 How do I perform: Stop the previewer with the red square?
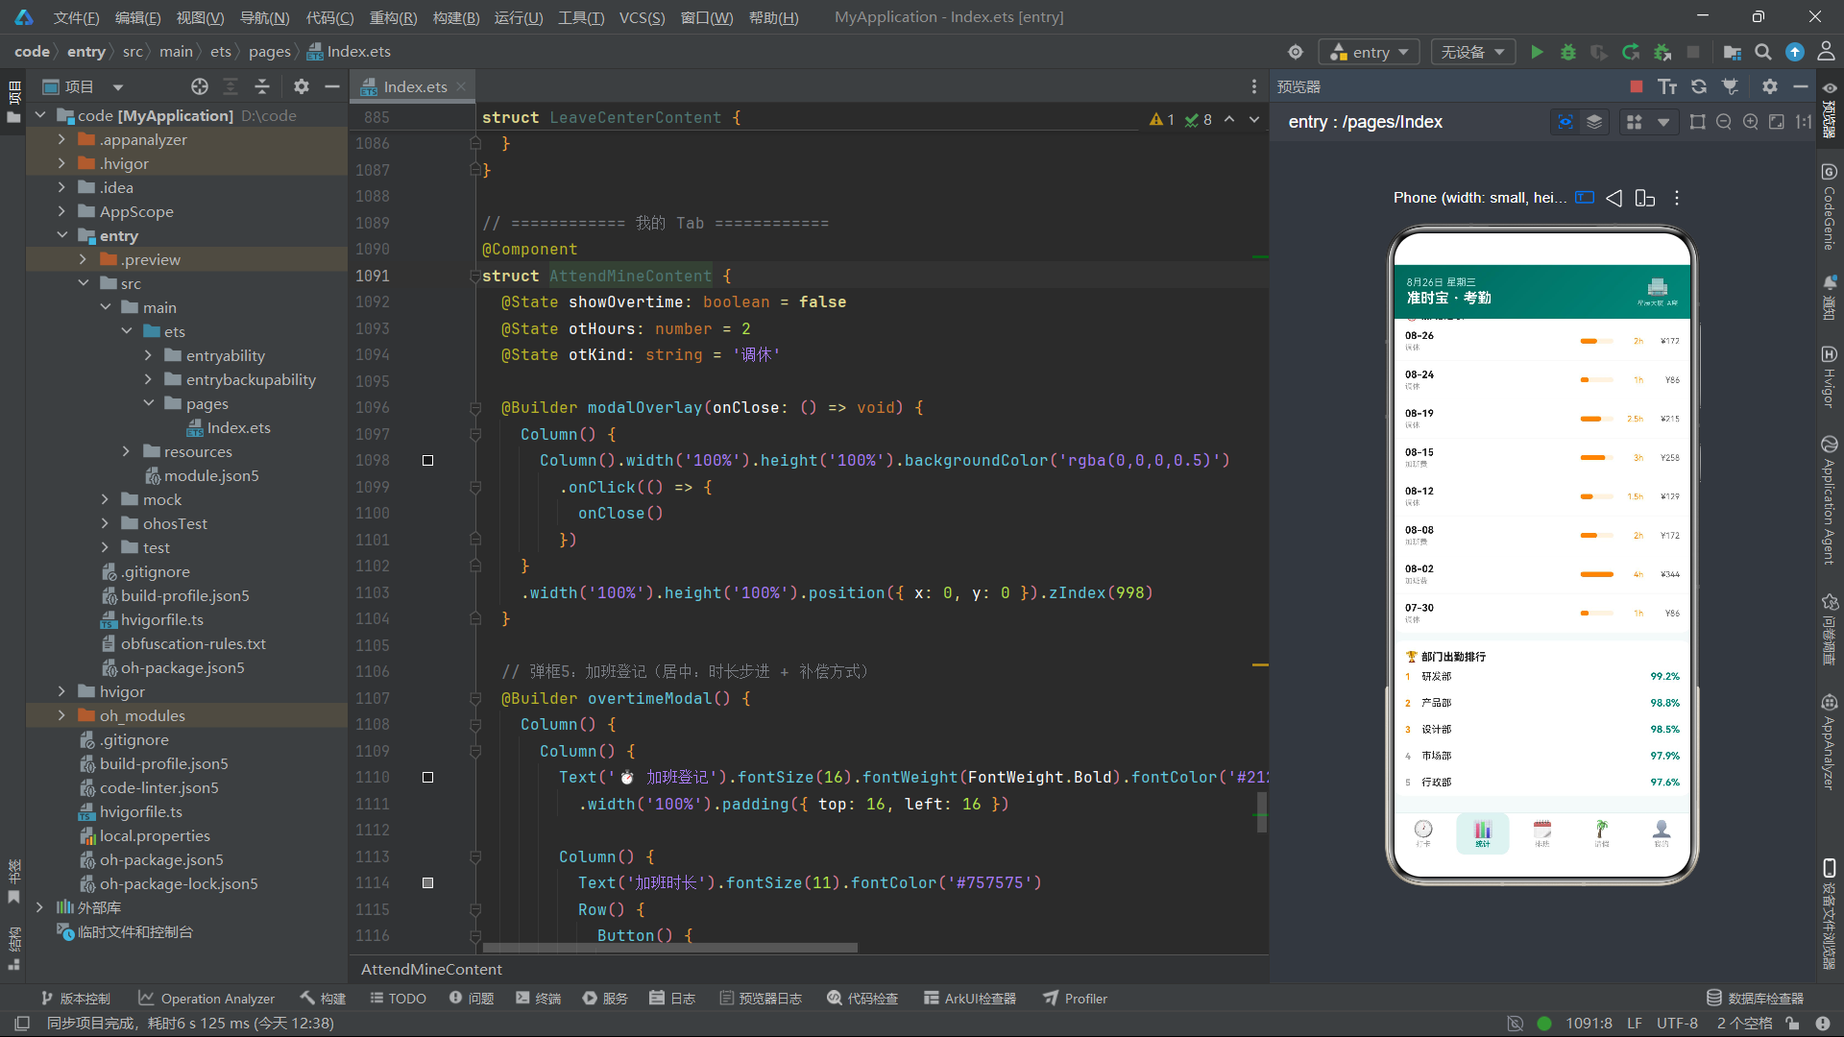(1637, 86)
